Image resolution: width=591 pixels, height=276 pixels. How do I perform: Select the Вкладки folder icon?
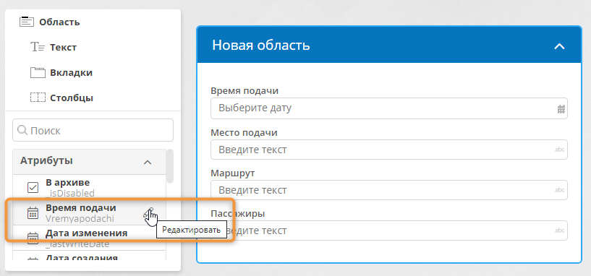[x=38, y=72]
